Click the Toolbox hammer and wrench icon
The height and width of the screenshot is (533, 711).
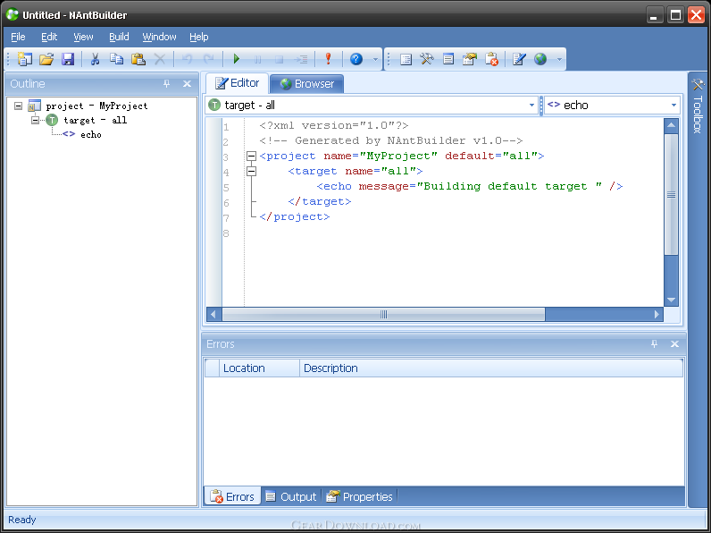(x=427, y=59)
